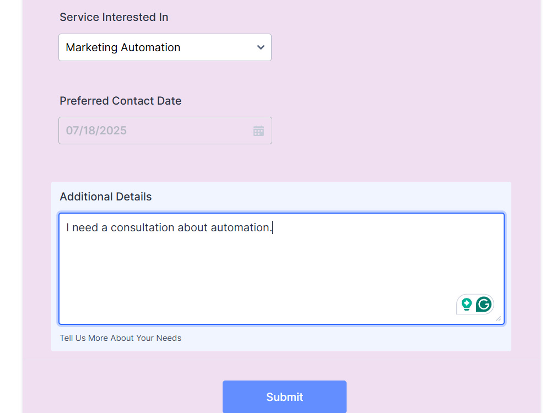Image resolution: width=551 pixels, height=413 pixels.
Task: Click the Service Interested In label
Action: tap(114, 17)
